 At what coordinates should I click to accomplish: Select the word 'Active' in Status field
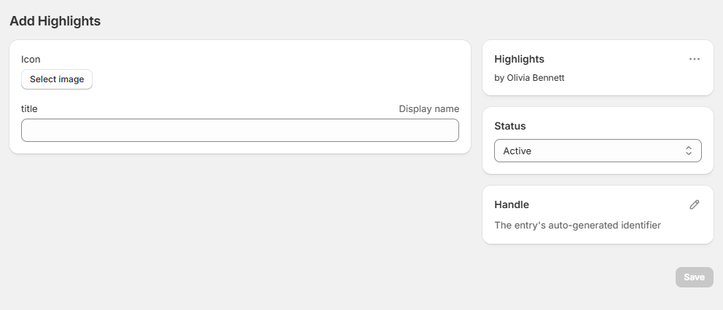tap(517, 151)
